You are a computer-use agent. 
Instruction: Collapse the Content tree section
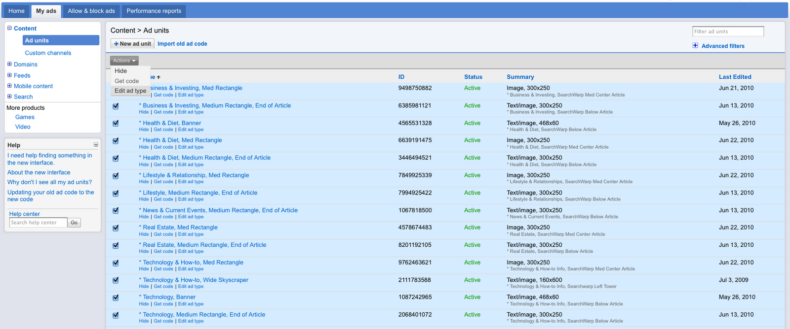tap(9, 28)
